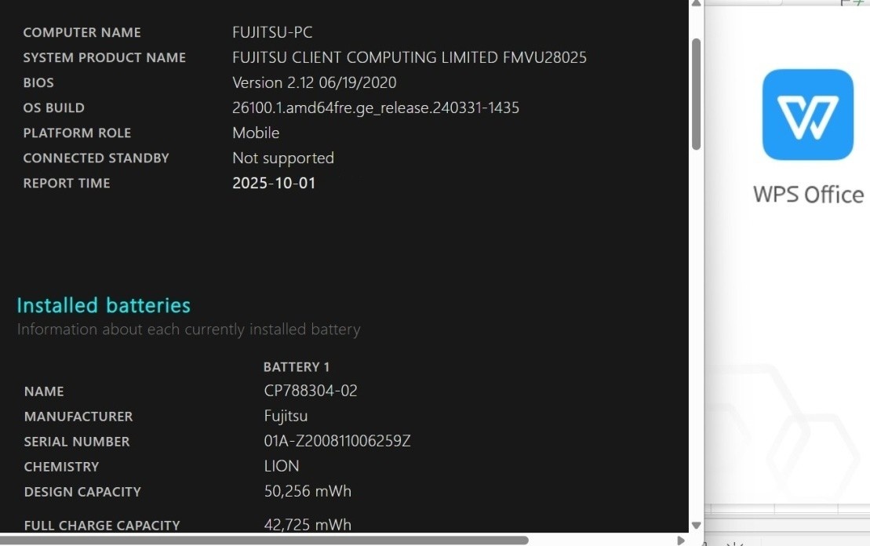Click the report time 2025-10-01 value
This screenshot has width=870, height=546.
(x=274, y=183)
